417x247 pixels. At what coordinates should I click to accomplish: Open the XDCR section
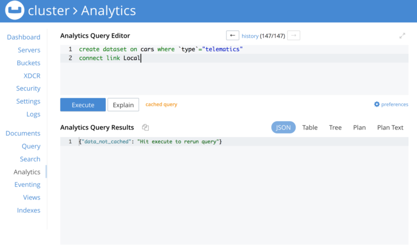tap(32, 76)
